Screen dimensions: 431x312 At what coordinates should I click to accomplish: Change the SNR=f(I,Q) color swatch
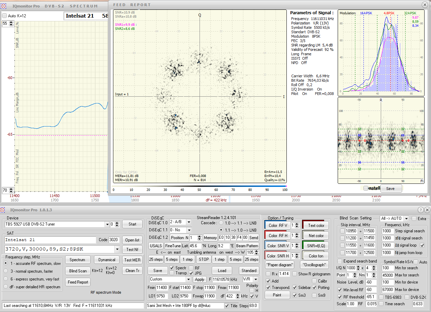316,246
